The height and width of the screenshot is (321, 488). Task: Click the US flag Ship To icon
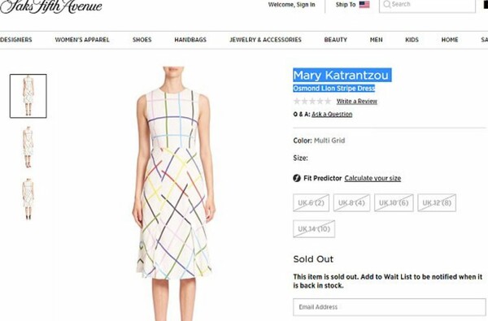364,4
